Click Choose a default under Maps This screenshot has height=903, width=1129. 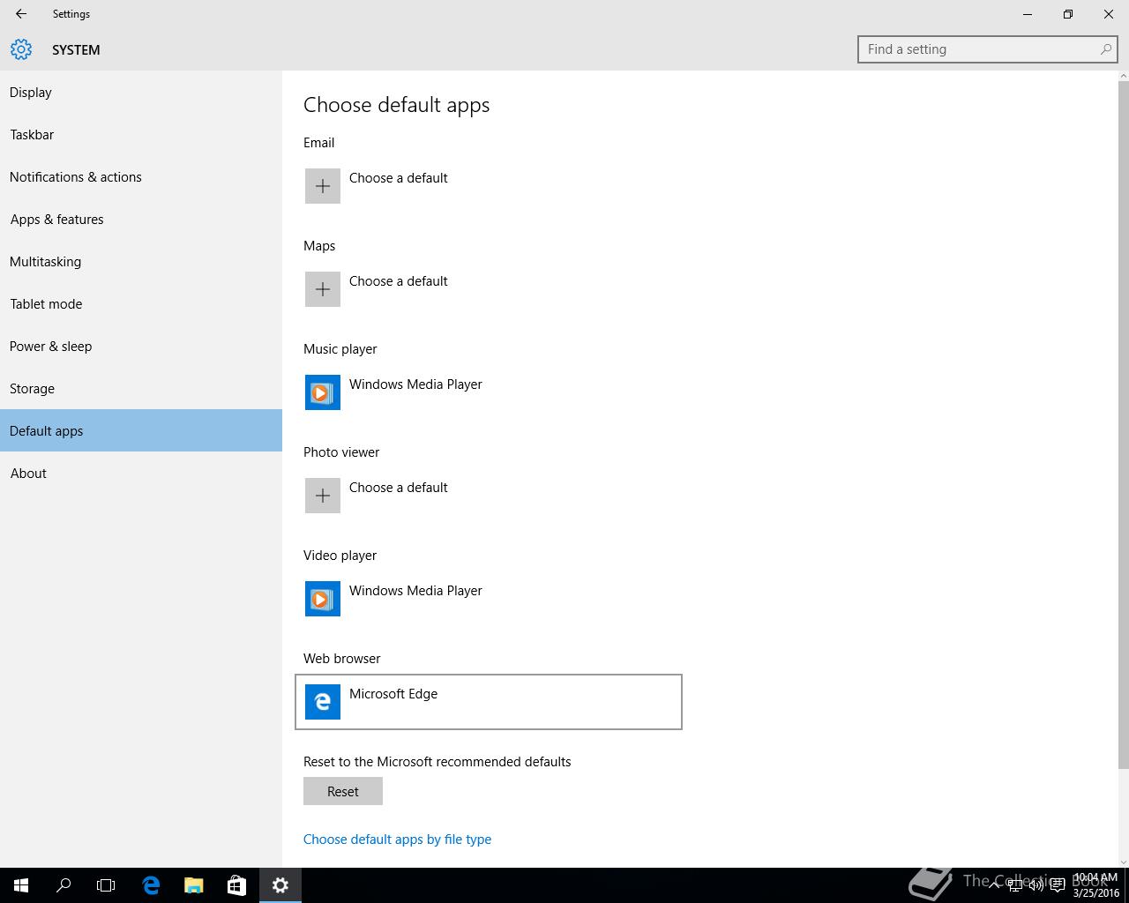pyautogui.click(x=398, y=280)
